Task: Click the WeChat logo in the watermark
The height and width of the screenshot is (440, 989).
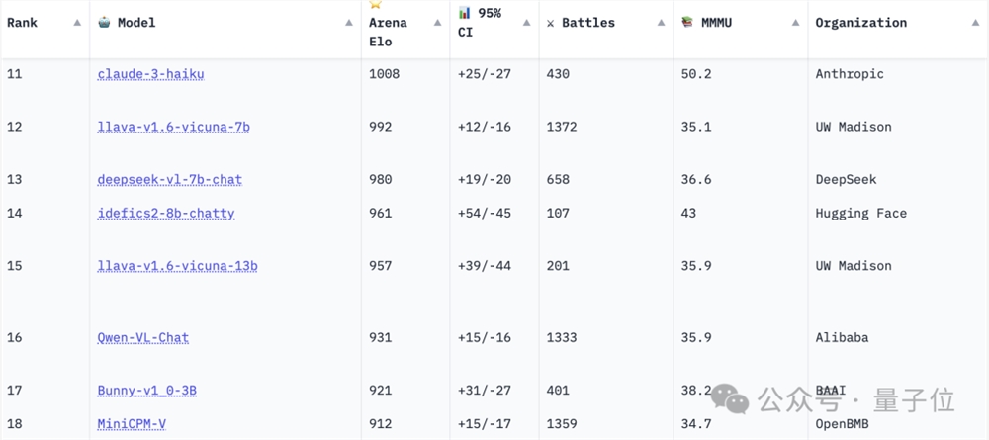Action: [732, 399]
